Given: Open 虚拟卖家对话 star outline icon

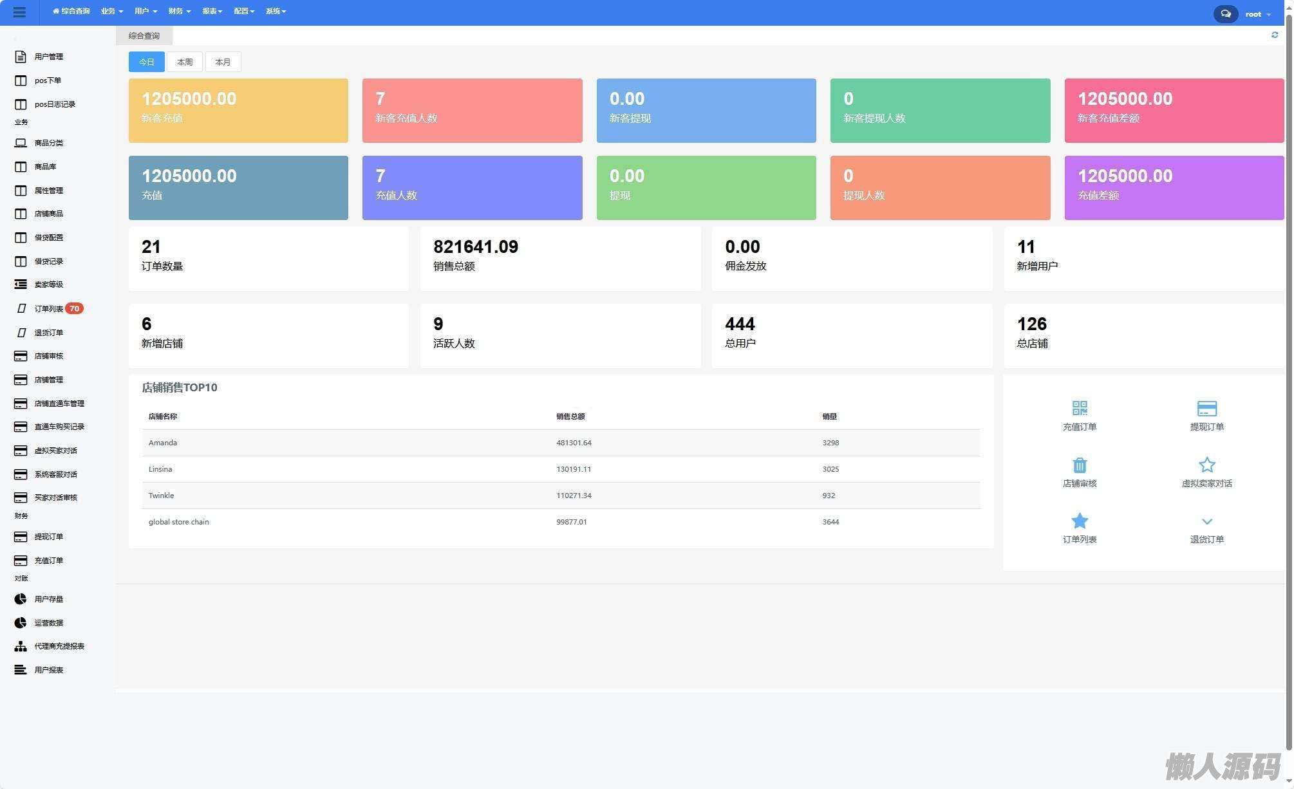Looking at the screenshot, I should (x=1206, y=465).
